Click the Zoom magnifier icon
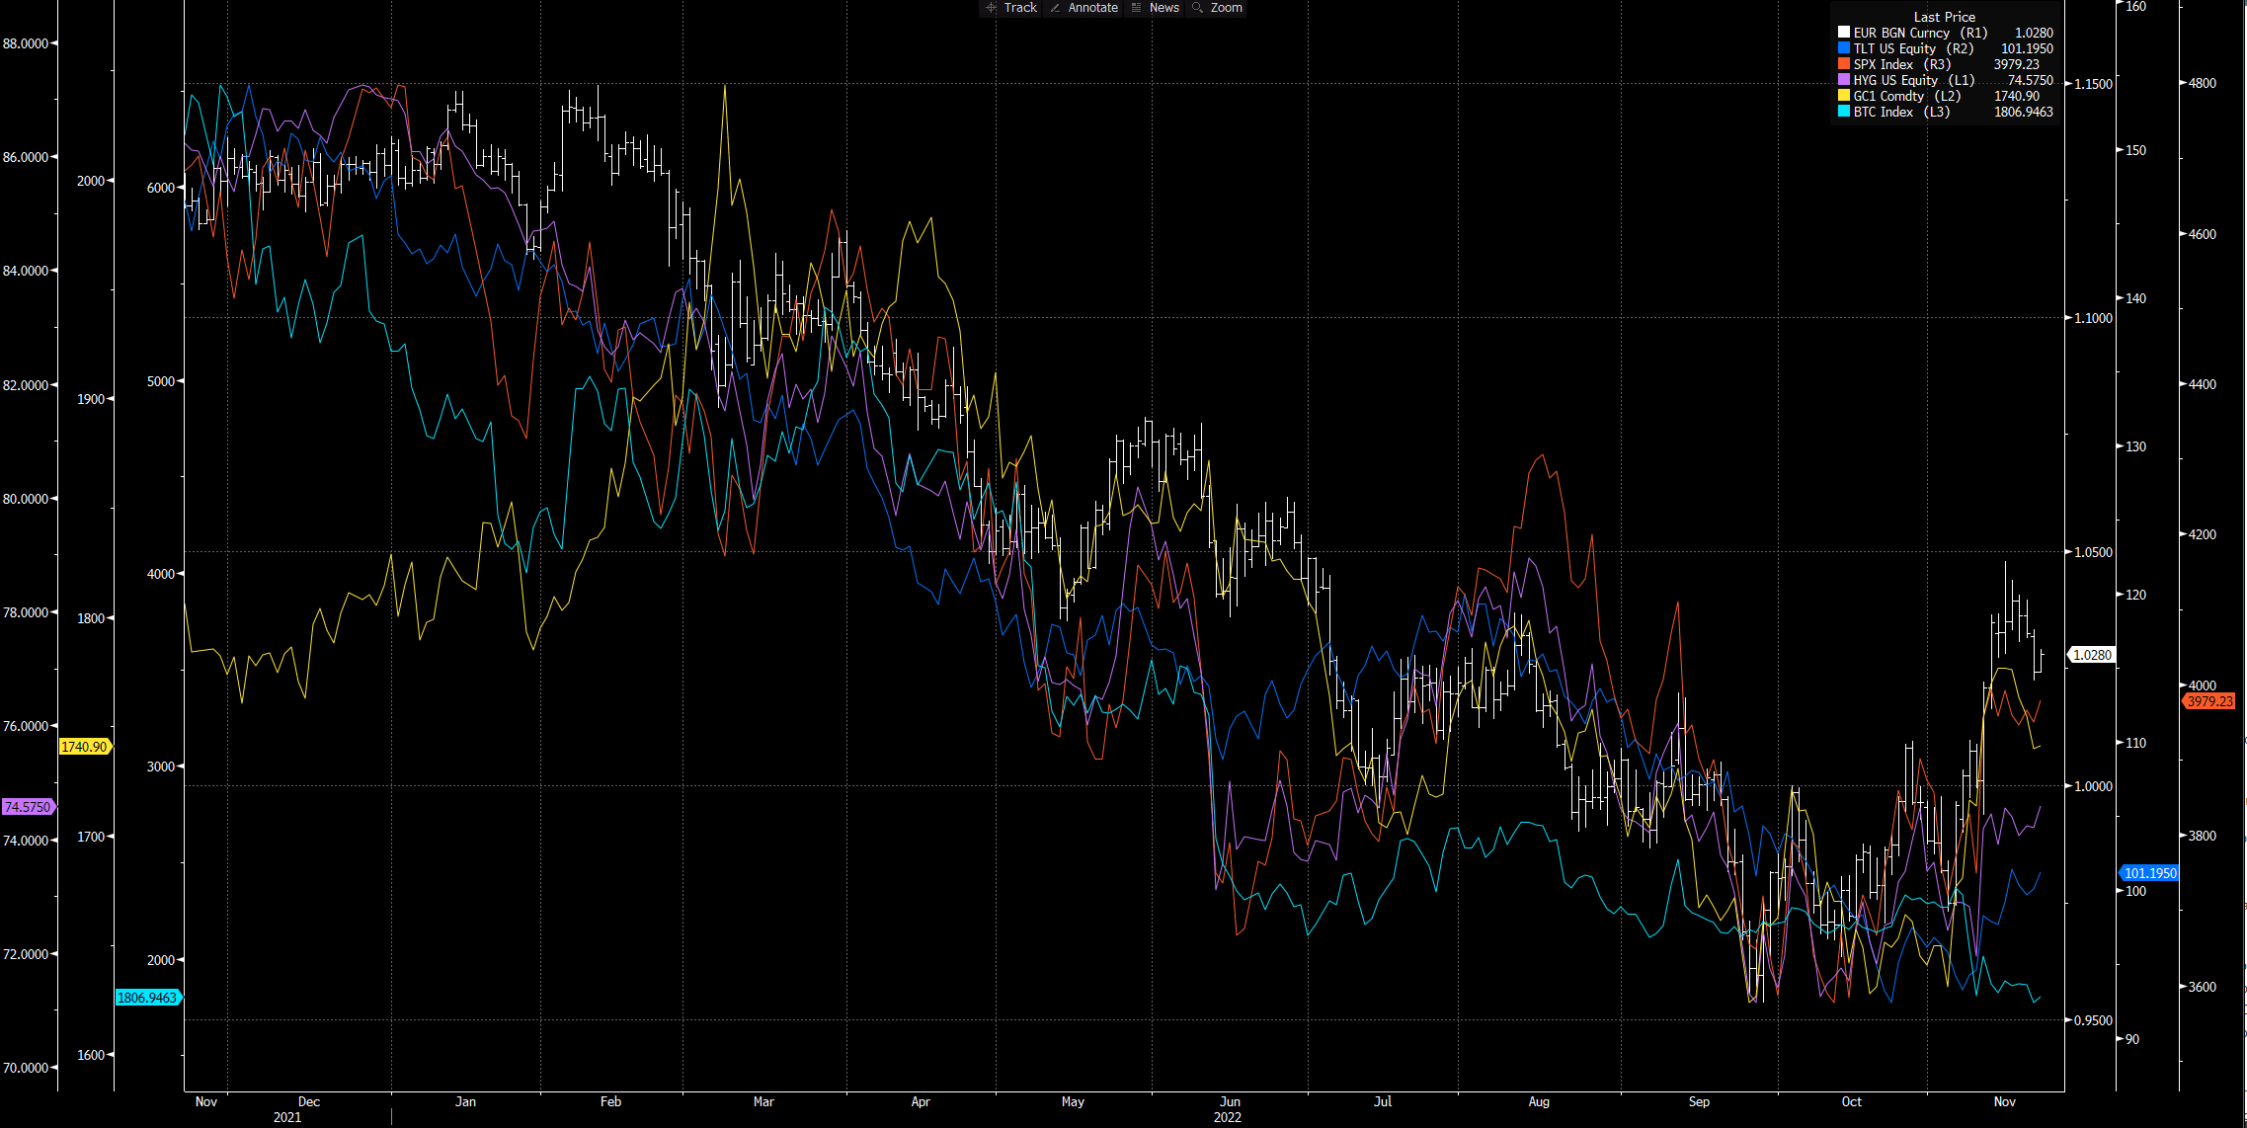The image size is (2247, 1128). click(x=1197, y=8)
